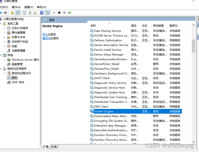The image size is (199, 152).
Task: Open the 帮助(H) menu
Action: tap(42, 7)
